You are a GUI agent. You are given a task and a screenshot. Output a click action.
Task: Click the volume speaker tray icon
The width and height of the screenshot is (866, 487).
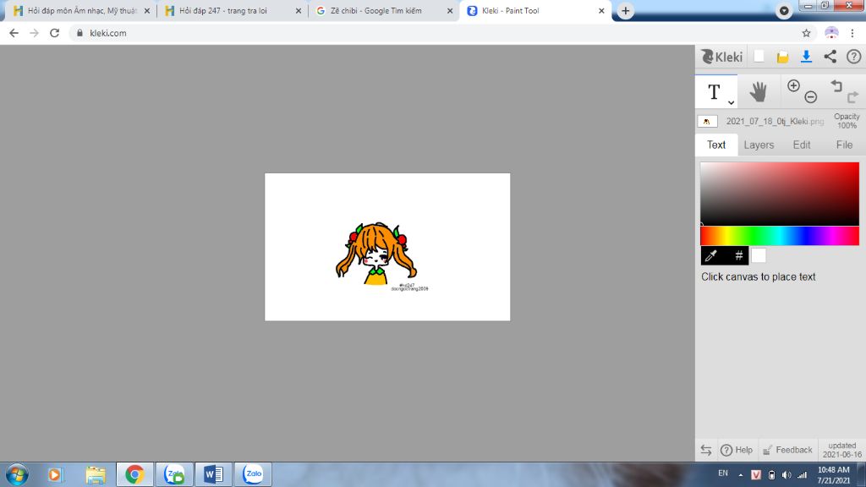(x=787, y=475)
